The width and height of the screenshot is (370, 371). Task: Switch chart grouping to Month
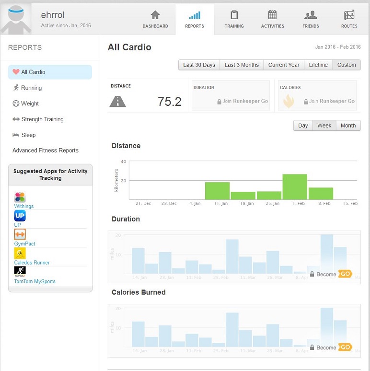(x=348, y=126)
